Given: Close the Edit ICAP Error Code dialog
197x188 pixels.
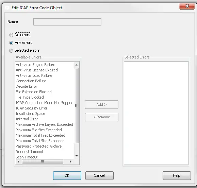Looking at the screenshot, I should pyautogui.click(x=187, y=6).
